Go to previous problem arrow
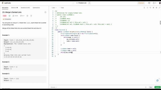The image size is (161, 90). [x=73, y=3]
